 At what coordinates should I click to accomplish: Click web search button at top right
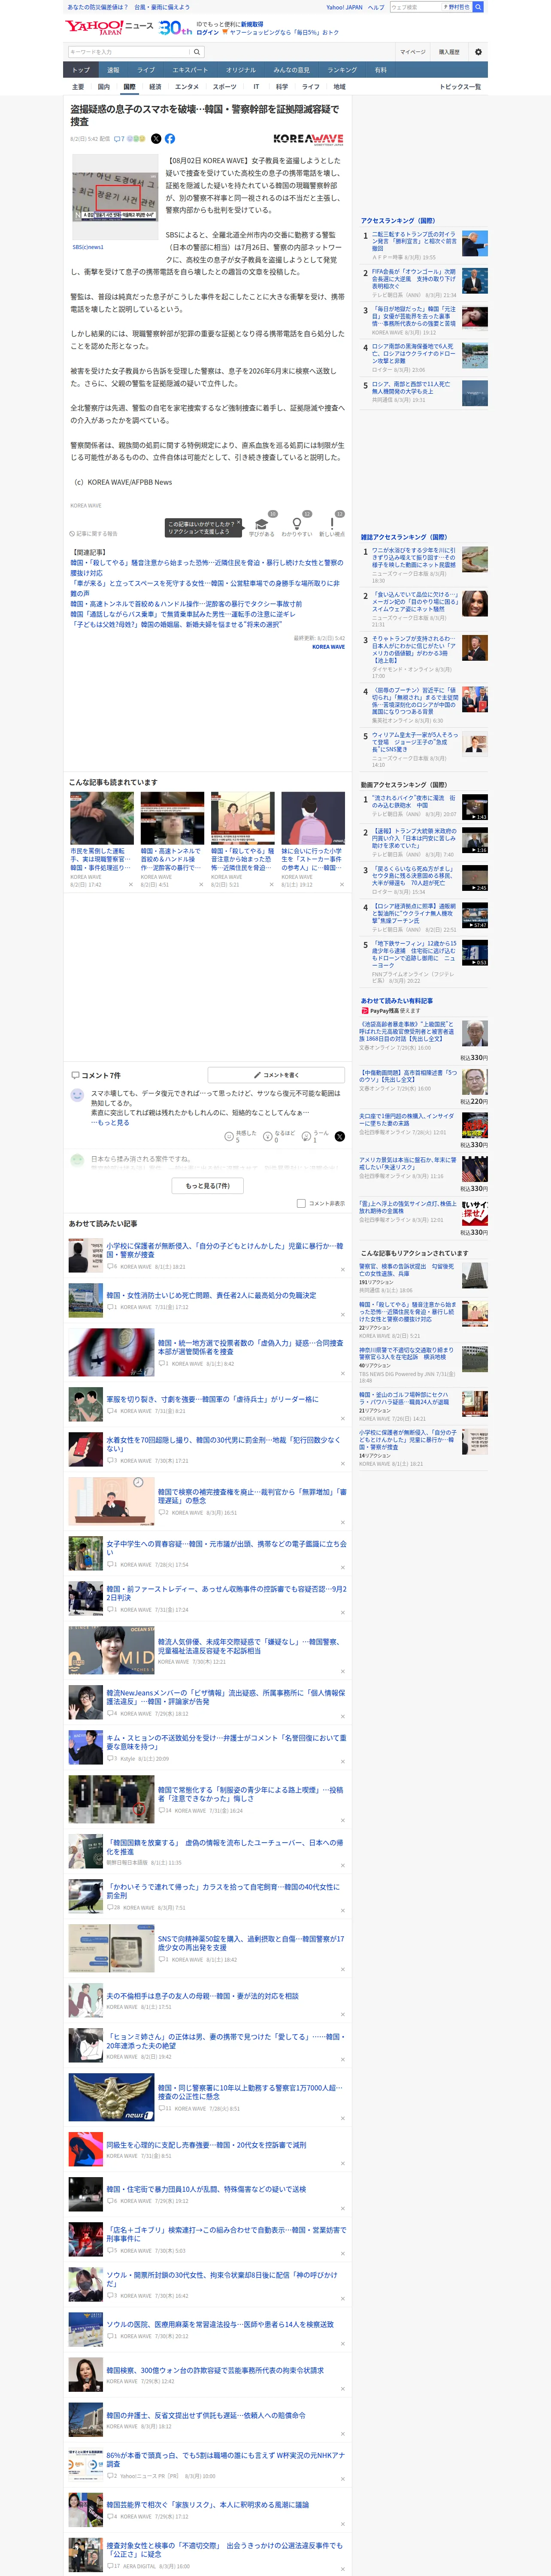(478, 7)
